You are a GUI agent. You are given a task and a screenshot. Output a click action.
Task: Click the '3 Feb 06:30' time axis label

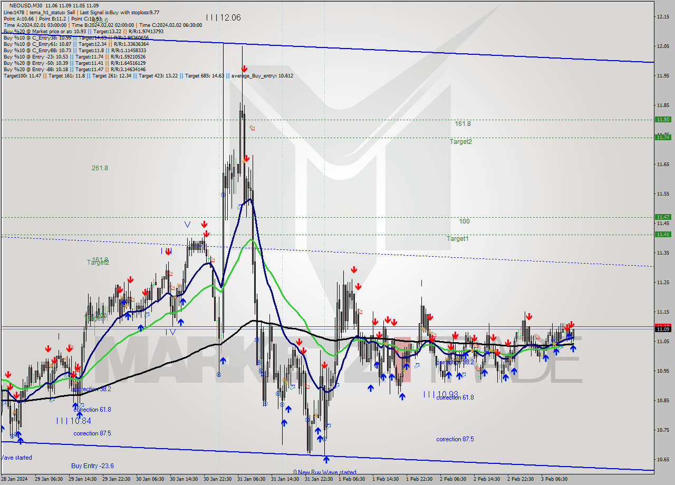tap(554, 479)
